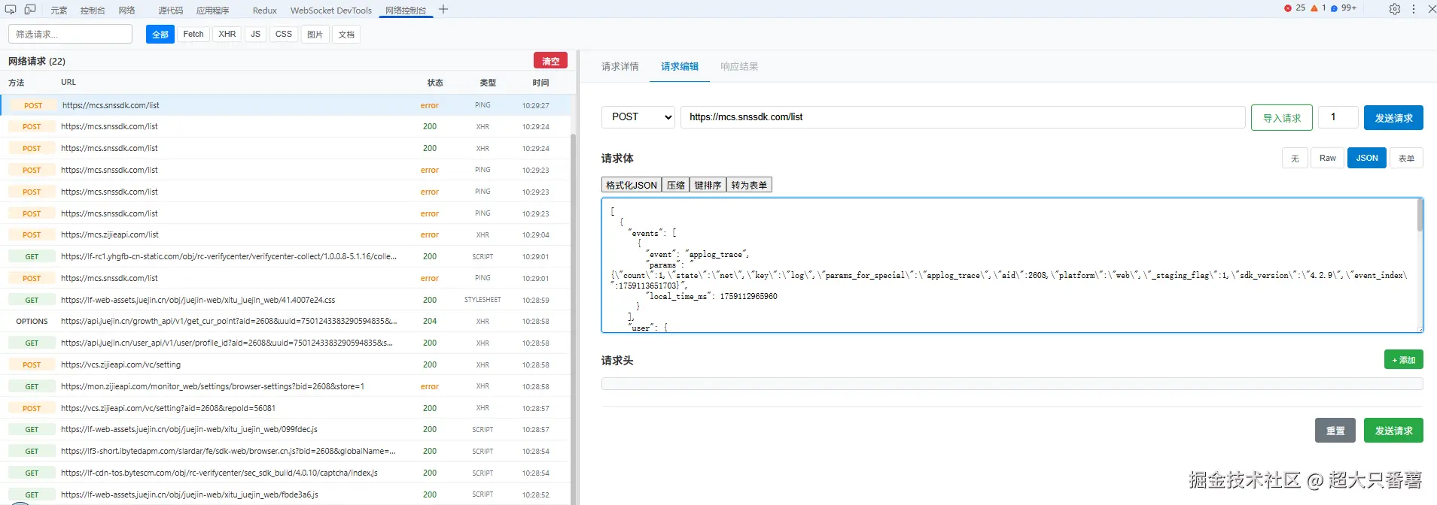Open the 请求详情 tab
This screenshot has width=1437, height=505.
[x=620, y=67]
